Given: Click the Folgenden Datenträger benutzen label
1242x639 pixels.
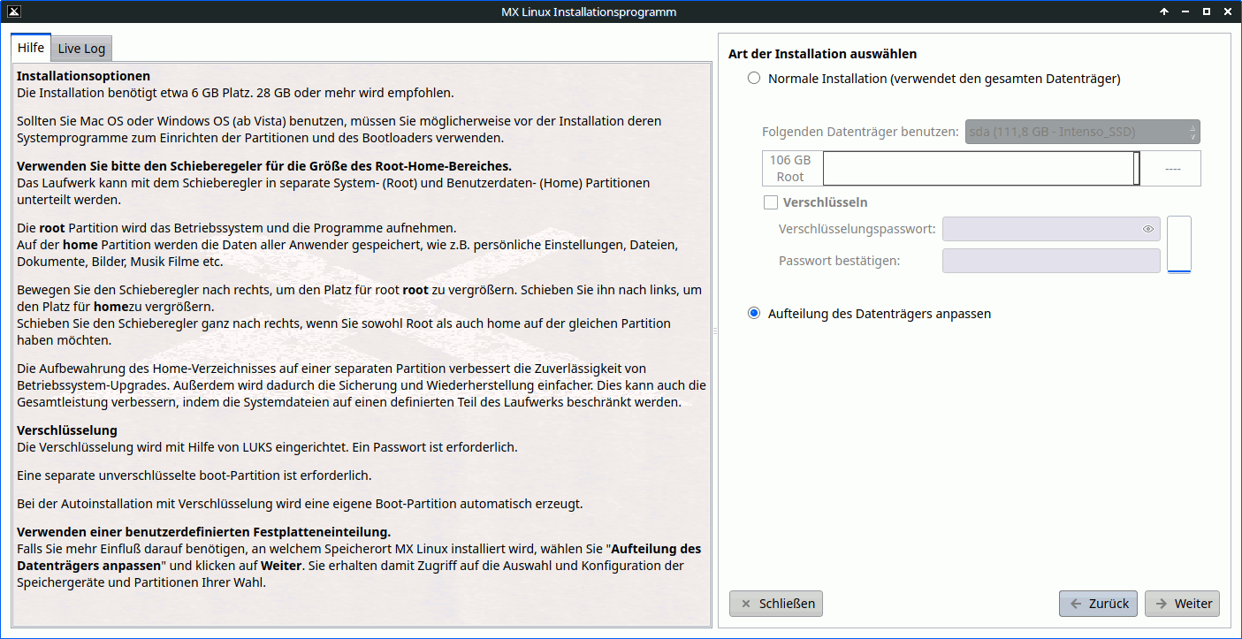Looking at the screenshot, I should (860, 133).
